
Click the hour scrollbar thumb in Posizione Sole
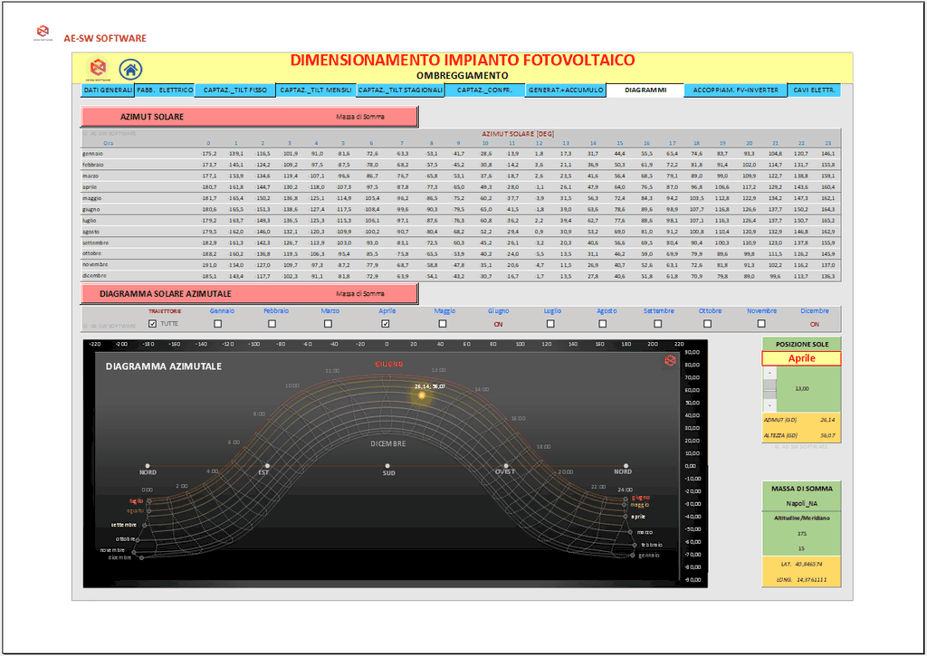(770, 388)
